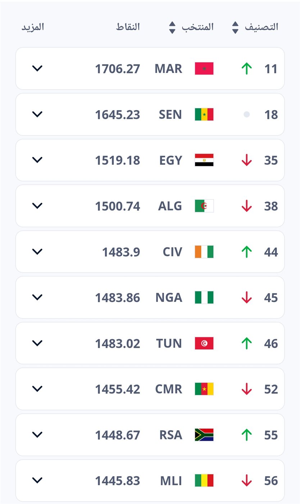The width and height of the screenshot is (300, 504).
Task: Select the CMR team name
Action: (169, 389)
